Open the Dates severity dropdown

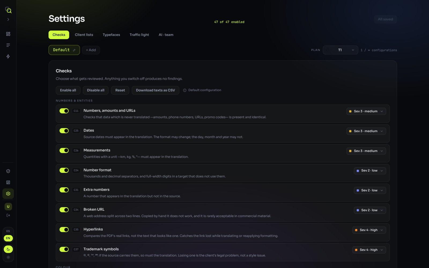(x=366, y=131)
